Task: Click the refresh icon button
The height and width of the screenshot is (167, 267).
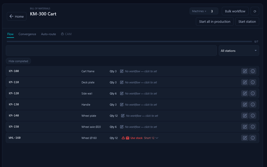Action: [x=255, y=11]
